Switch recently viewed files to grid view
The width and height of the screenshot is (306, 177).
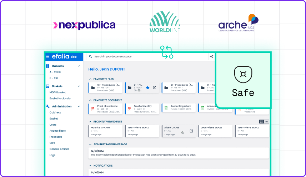click(261, 122)
